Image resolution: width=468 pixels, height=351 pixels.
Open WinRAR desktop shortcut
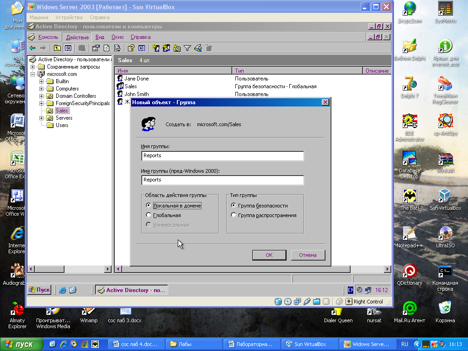pos(445,162)
